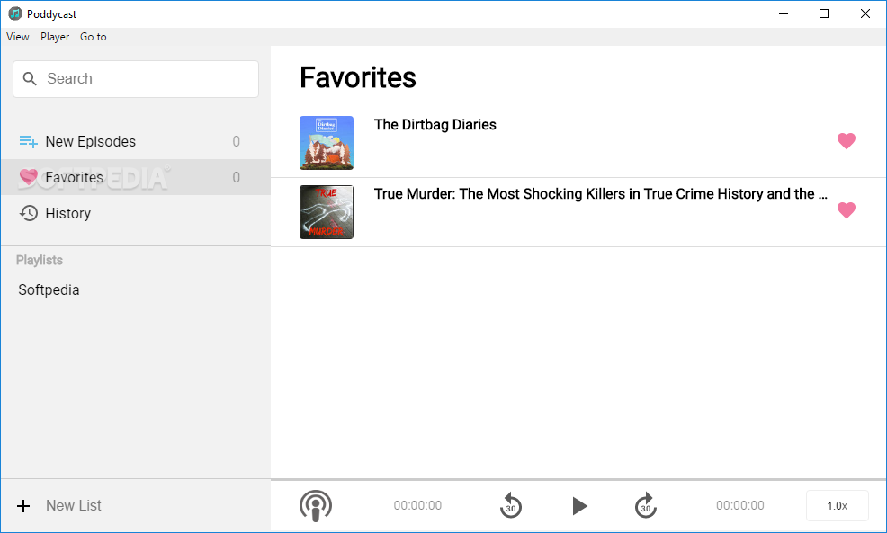Unfavorite True Murder heart toggle
This screenshot has width=887, height=533.
(847, 210)
